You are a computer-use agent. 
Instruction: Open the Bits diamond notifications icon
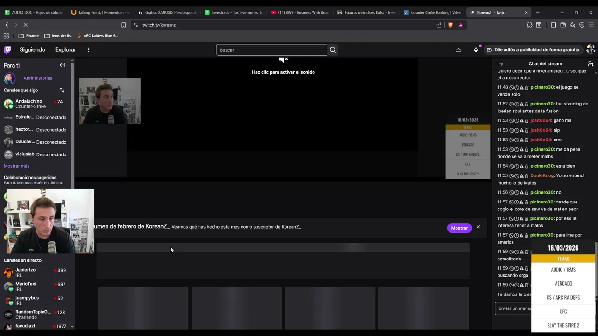(x=476, y=50)
